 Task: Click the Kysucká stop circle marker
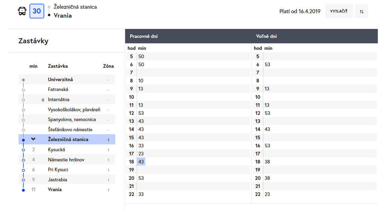click(23, 150)
